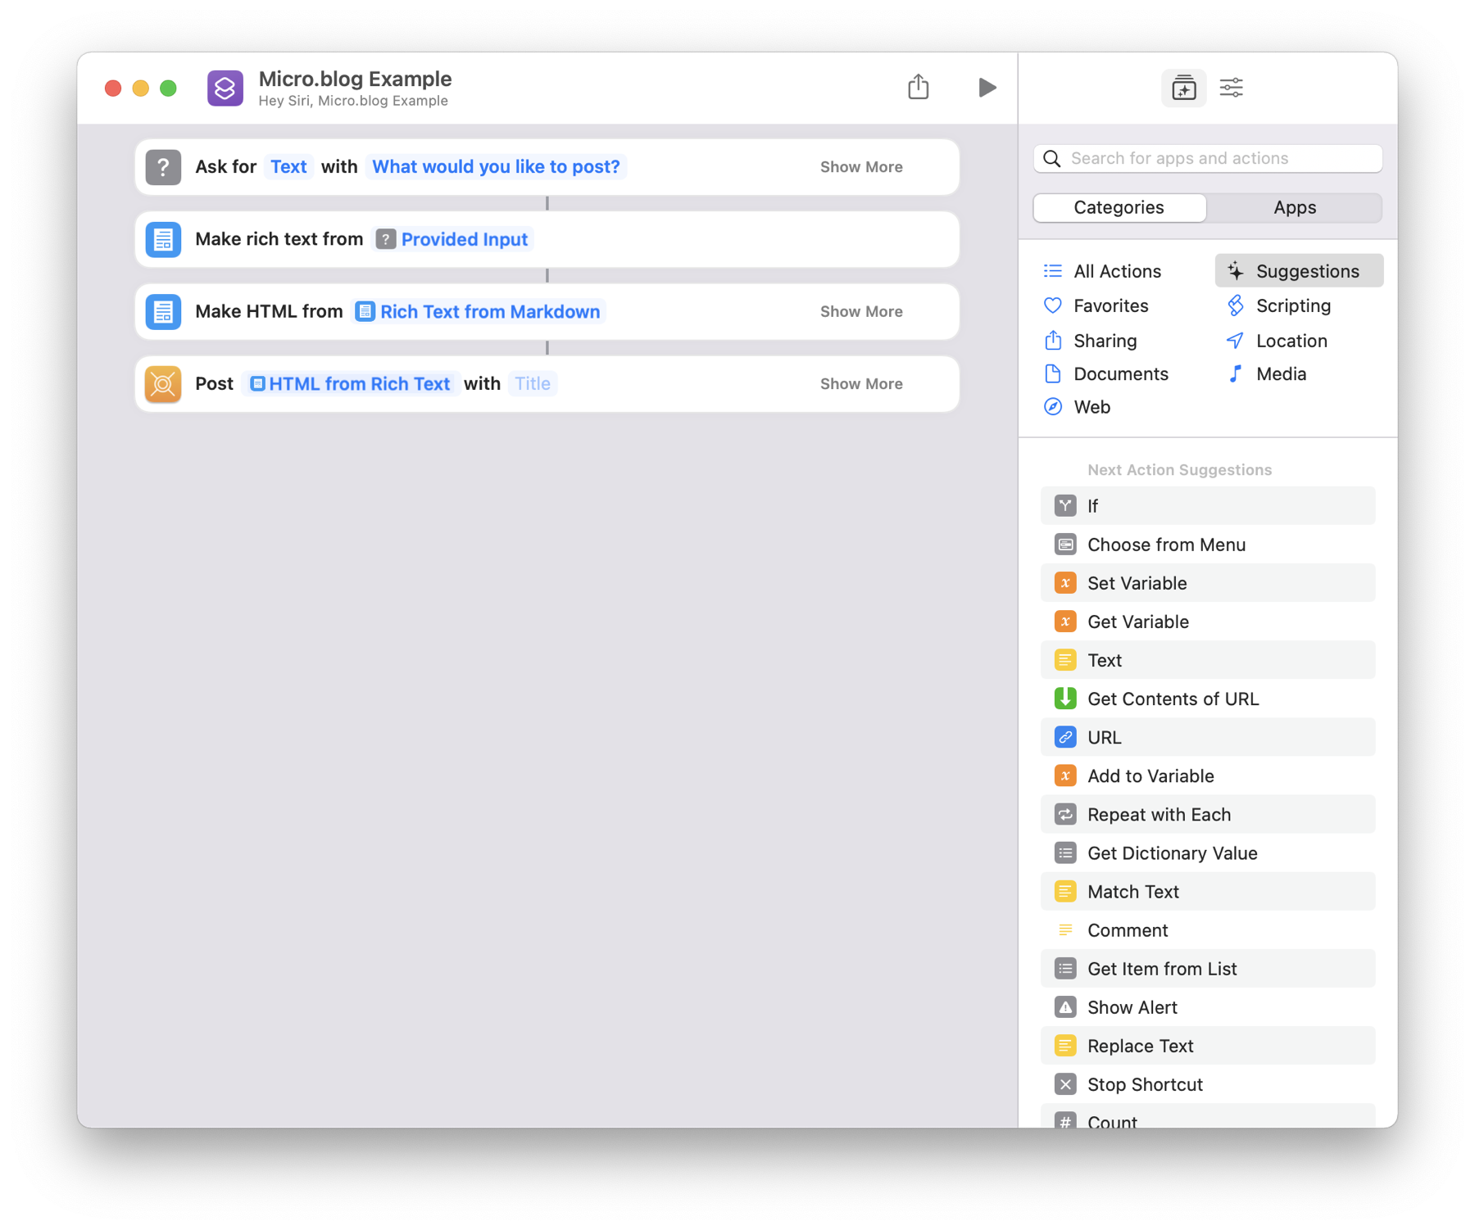Add the Get Dictionary Value action
Screen dimensions: 1475x1230
coord(1208,852)
